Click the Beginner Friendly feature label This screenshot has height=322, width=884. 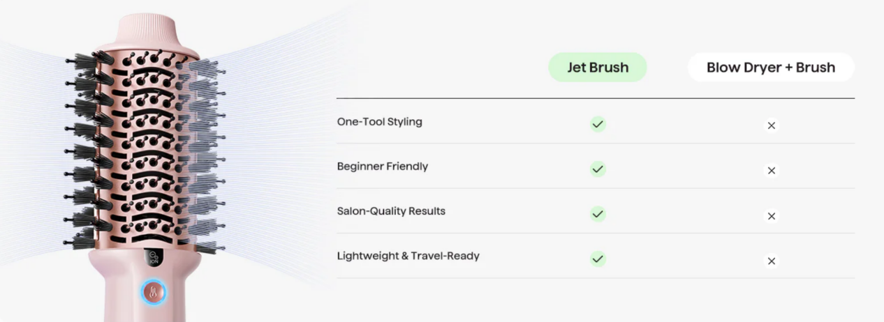click(x=382, y=167)
